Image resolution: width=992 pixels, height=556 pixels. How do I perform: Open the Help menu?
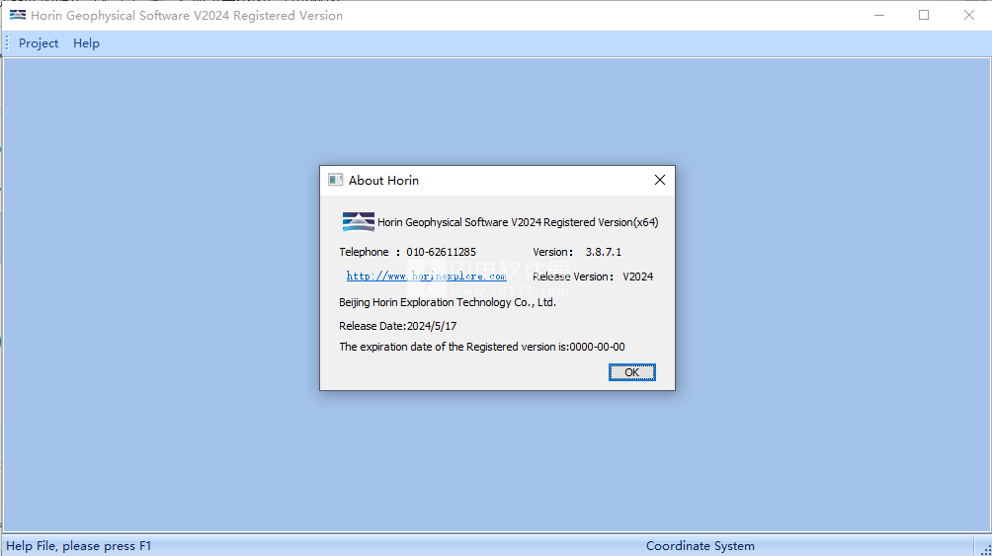point(86,43)
